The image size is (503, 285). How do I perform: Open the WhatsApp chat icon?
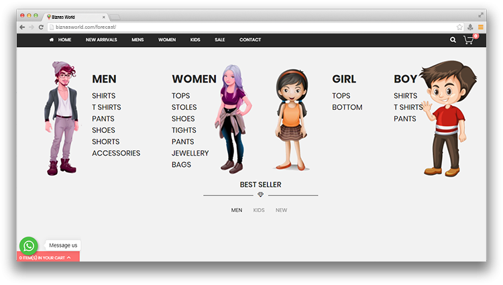[x=29, y=246]
